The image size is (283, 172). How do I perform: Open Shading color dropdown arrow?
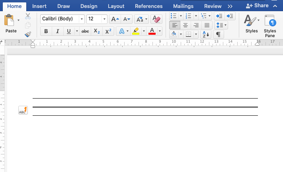(181, 34)
